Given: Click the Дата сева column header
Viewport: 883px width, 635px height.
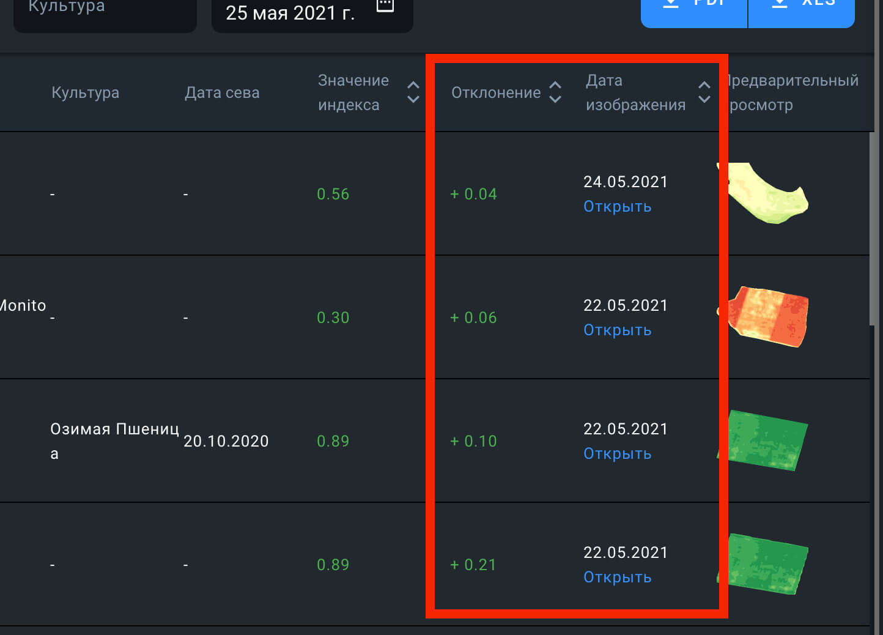Looking at the screenshot, I should click(x=222, y=92).
